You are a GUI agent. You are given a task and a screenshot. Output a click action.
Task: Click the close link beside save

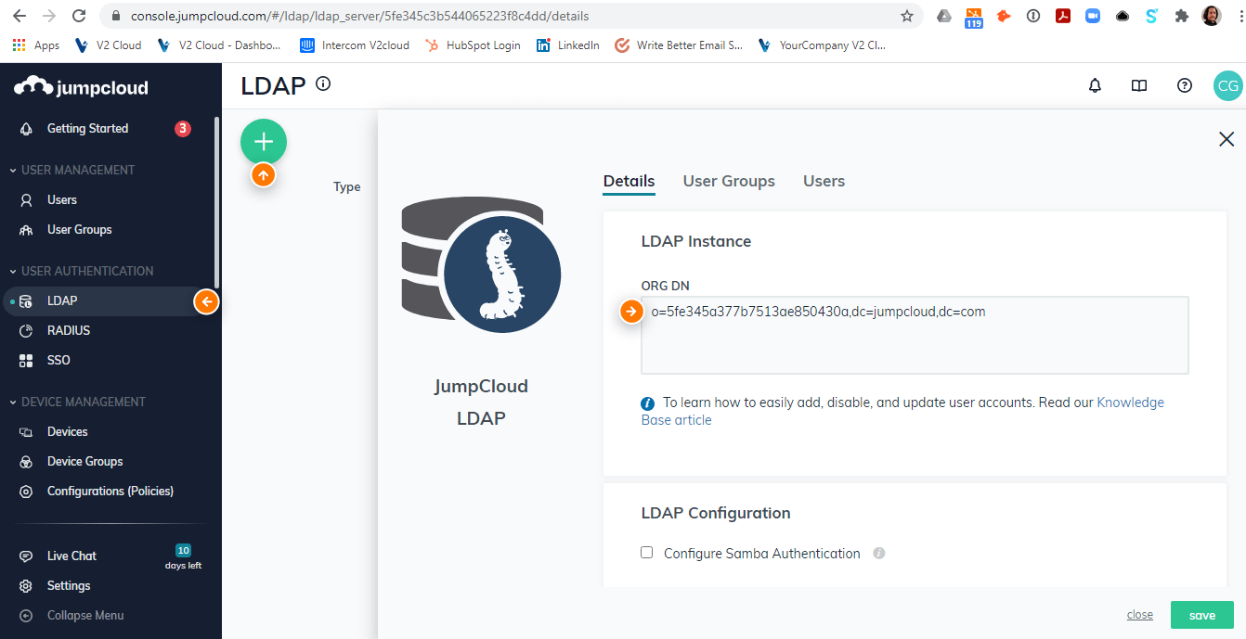click(x=1139, y=615)
